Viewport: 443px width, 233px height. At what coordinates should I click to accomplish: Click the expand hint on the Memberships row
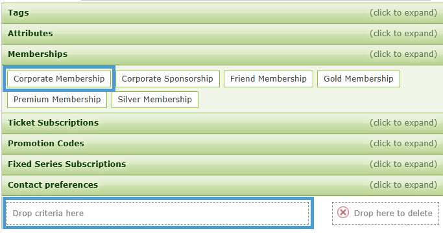(403, 54)
